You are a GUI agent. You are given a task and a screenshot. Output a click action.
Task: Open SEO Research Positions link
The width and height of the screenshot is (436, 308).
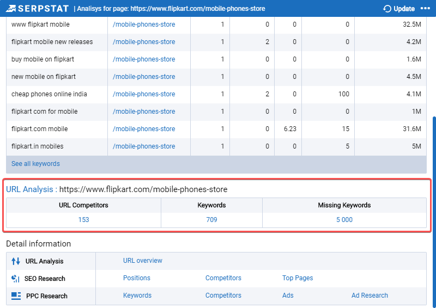pyautogui.click(x=137, y=278)
